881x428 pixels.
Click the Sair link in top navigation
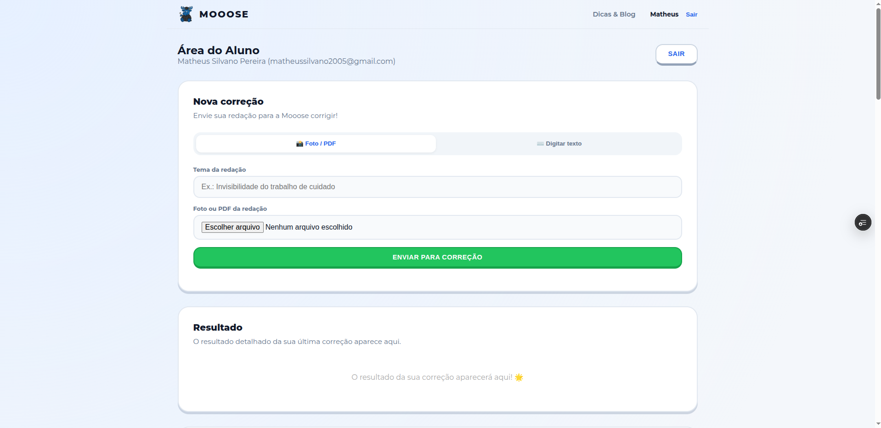click(691, 15)
